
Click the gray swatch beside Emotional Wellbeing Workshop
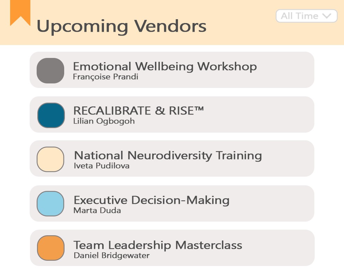point(50,71)
